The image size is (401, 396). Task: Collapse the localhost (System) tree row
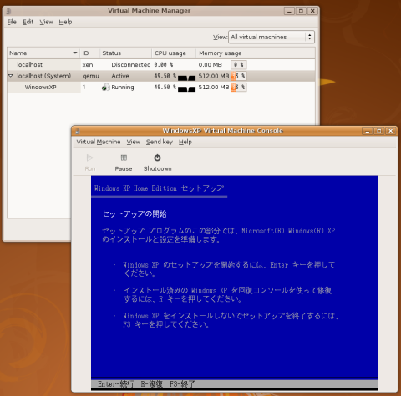(11, 76)
